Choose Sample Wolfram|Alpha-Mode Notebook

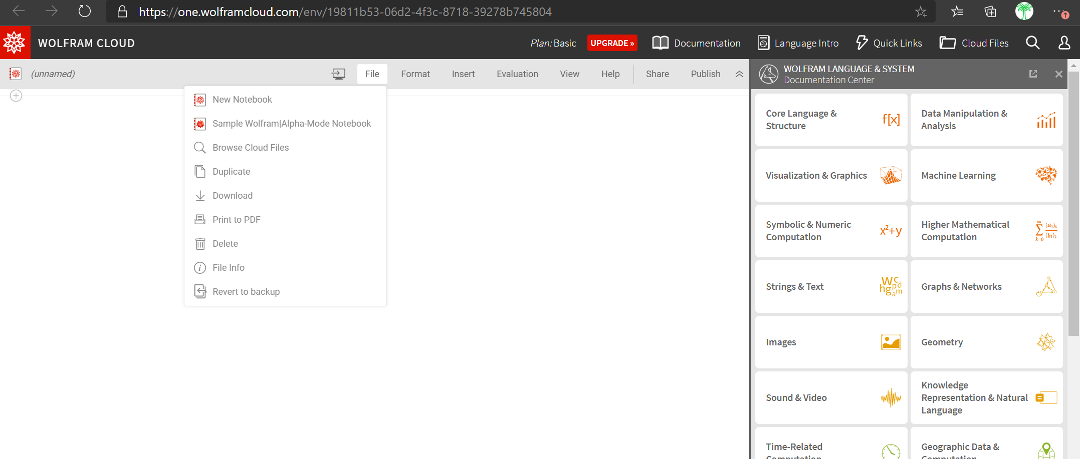285,124
